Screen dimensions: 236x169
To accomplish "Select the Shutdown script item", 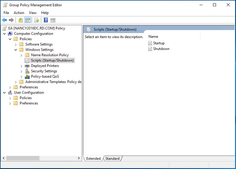I will coord(161,49).
